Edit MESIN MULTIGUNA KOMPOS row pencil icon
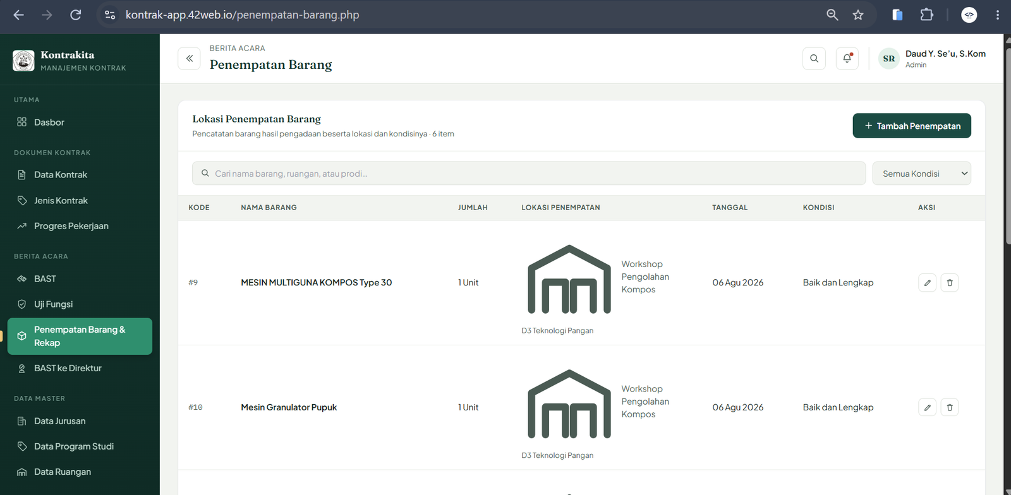 (927, 283)
